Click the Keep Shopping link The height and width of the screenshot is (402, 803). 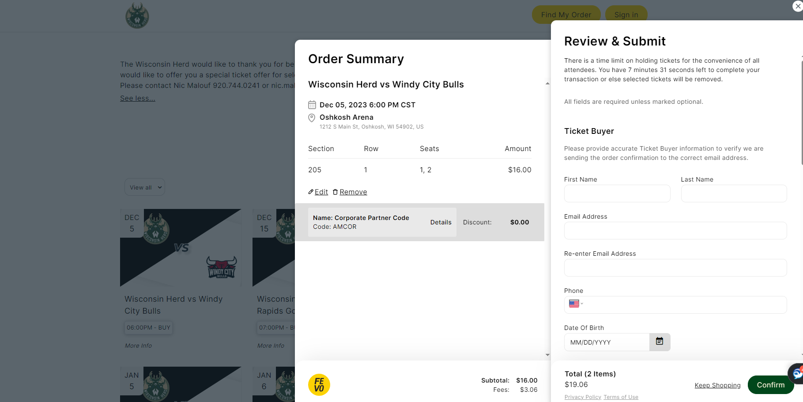point(717,385)
